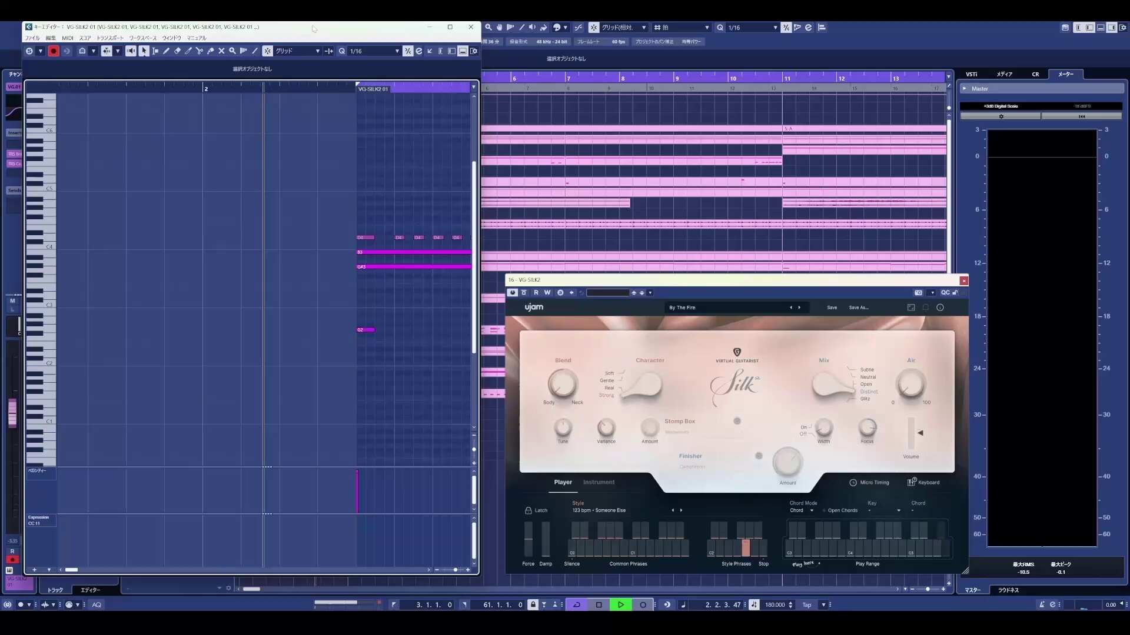1130x635 pixels.
Task: Toggle the Latch lock in Silk player
Action: pyautogui.click(x=536, y=510)
